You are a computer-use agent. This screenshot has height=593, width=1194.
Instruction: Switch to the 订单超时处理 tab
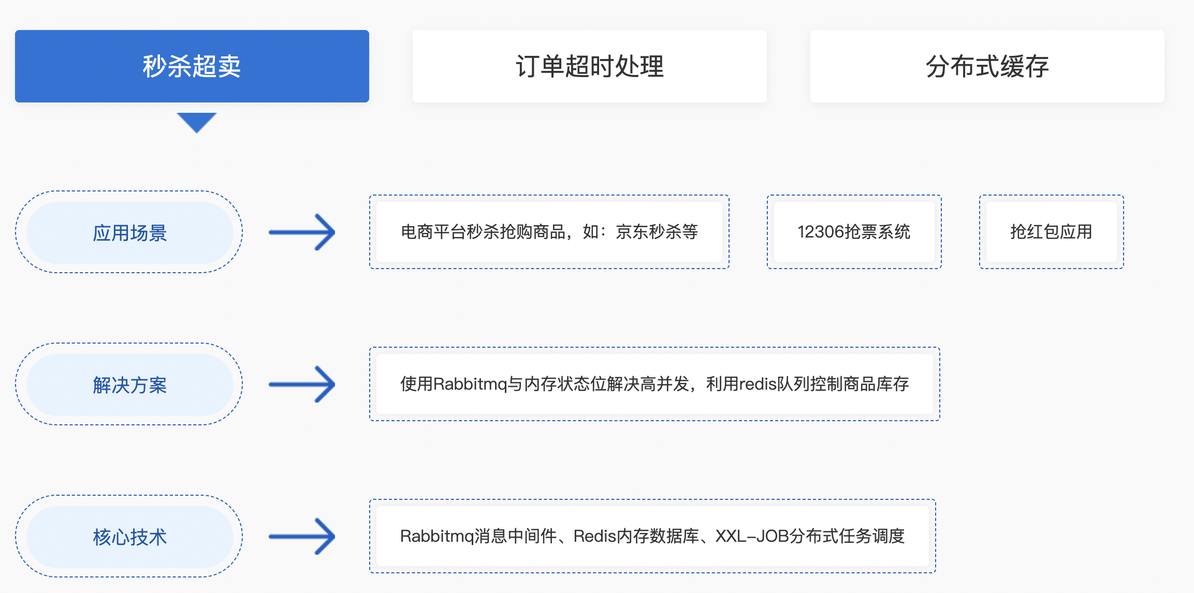(589, 66)
